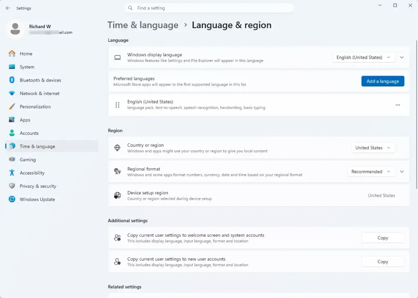Viewport: 418px width, 298px height.
Task: Open Network & internet page
Action: coord(52,93)
